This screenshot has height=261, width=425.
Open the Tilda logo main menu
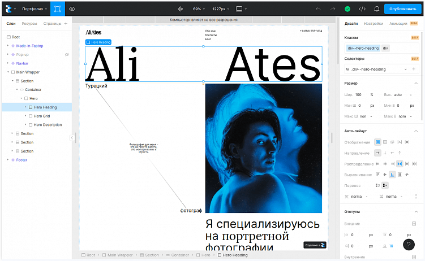point(8,9)
